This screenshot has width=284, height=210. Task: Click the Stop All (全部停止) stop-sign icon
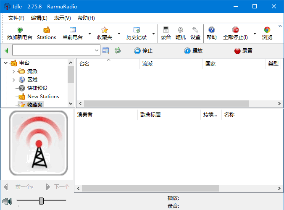235,30
